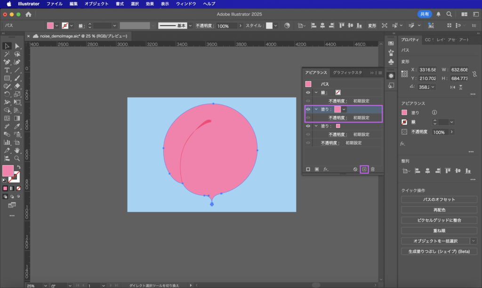This screenshot has width=482, height=288.
Task: Click the 重ね順 button
Action: 439,231
